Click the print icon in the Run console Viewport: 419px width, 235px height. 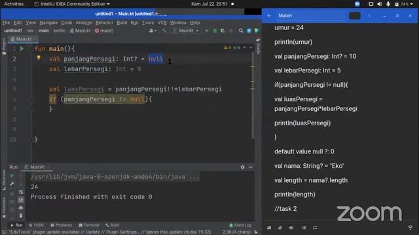pos(21,208)
